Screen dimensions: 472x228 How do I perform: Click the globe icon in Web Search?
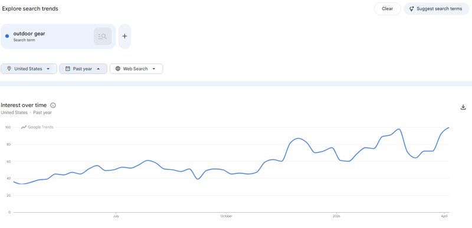point(117,69)
